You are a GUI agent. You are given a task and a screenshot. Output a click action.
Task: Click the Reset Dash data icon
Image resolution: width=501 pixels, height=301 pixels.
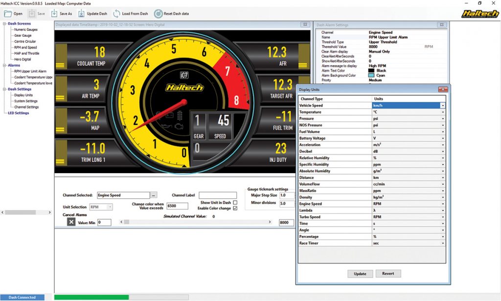point(158,14)
